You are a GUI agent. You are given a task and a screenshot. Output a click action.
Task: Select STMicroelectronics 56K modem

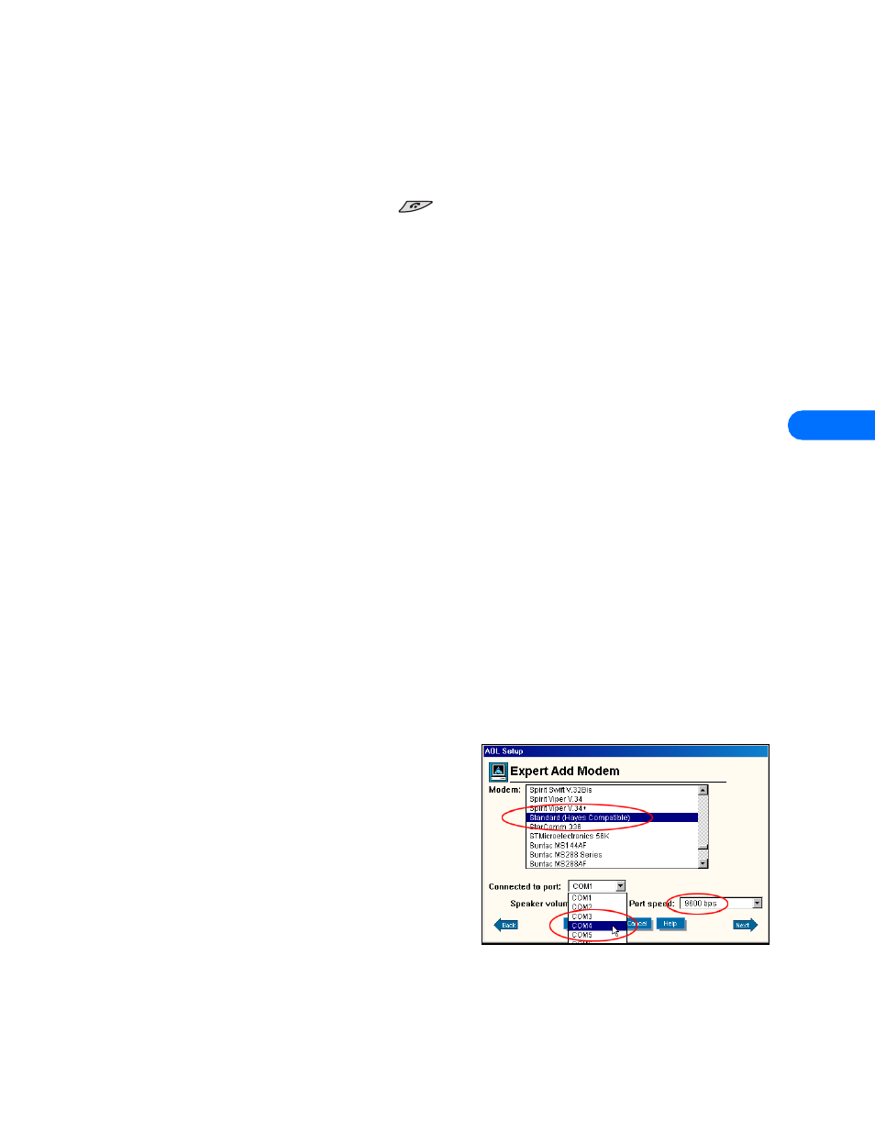click(612, 836)
